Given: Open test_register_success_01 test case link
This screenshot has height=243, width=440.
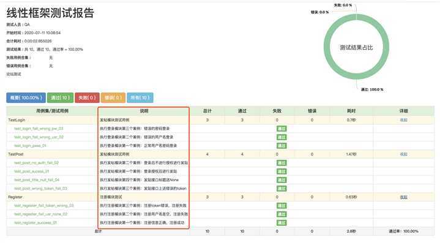Looking at the screenshot, I should point(35,223).
